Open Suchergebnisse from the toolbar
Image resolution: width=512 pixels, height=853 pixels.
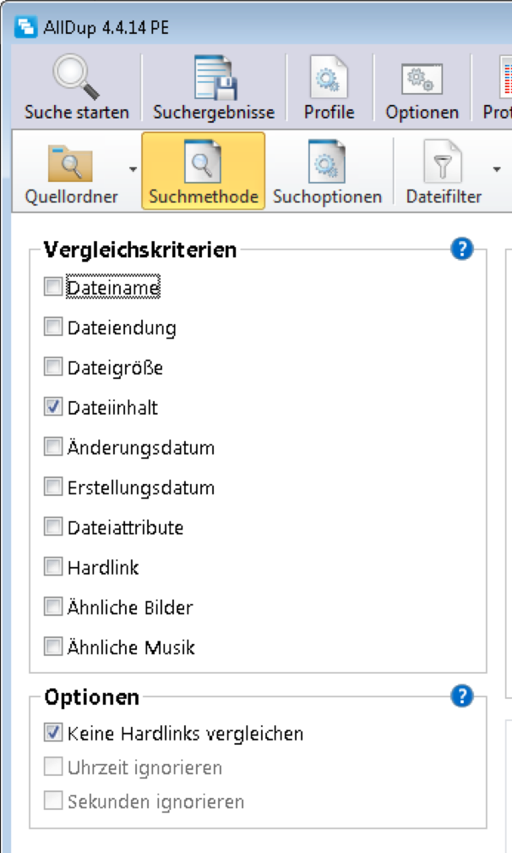(x=213, y=78)
